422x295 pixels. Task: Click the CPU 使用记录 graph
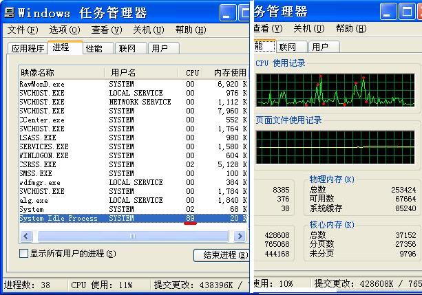[335, 90]
